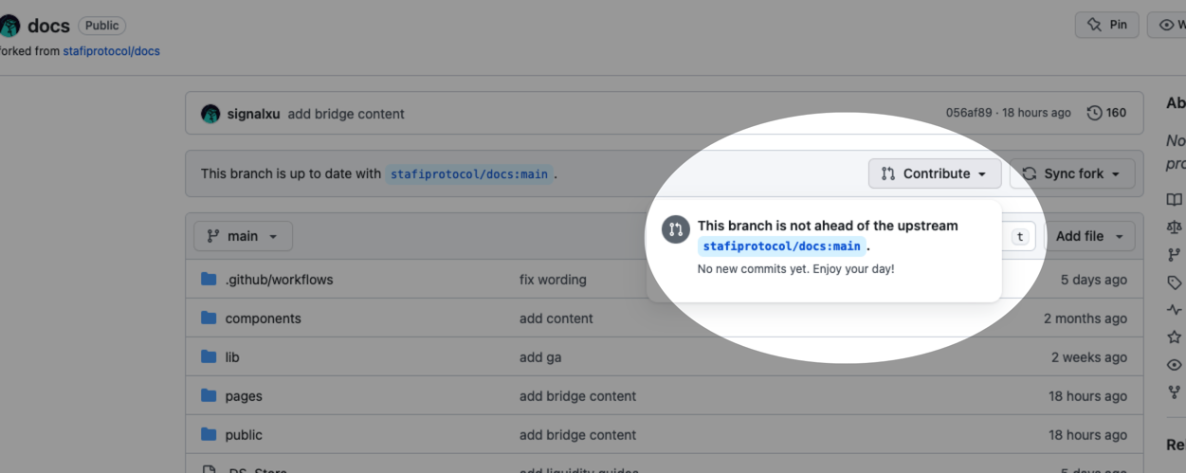Viewport: 1186px width, 473px height.
Task: Open 'add ga' commit message
Action: point(540,357)
